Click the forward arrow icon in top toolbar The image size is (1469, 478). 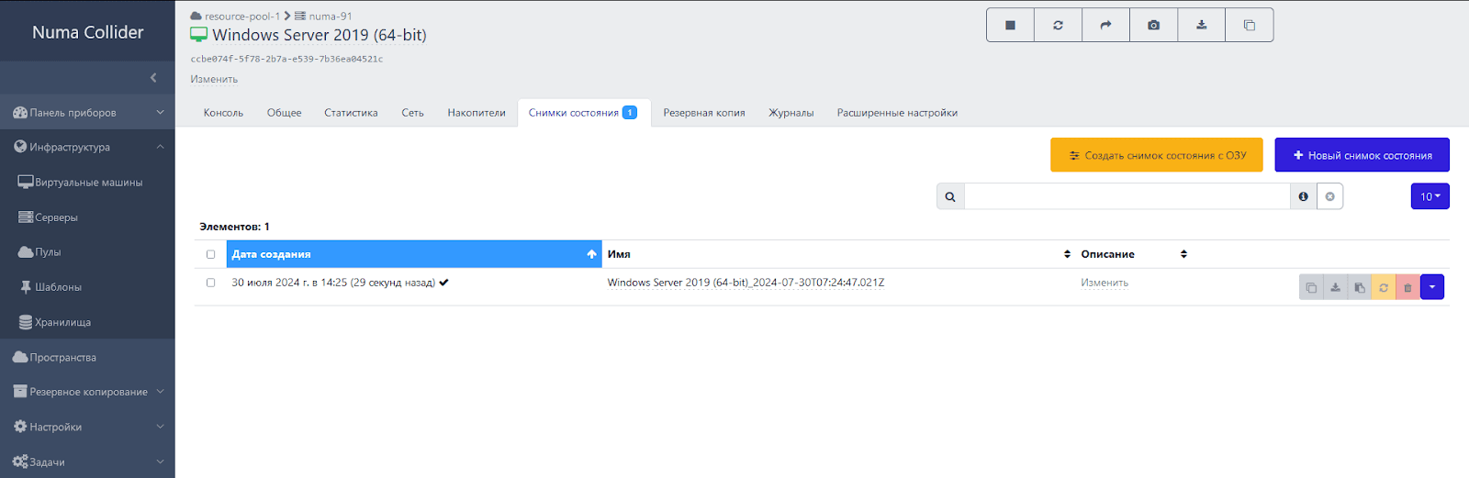pyautogui.click(x=1105, y=26)
